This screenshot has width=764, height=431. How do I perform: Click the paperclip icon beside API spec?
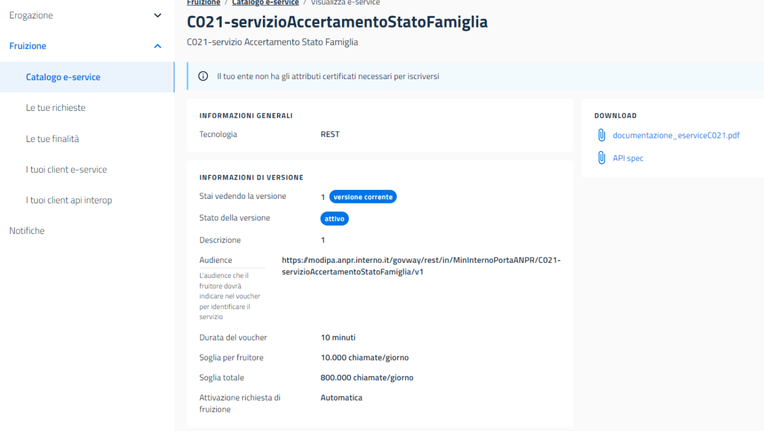(601, 157)
